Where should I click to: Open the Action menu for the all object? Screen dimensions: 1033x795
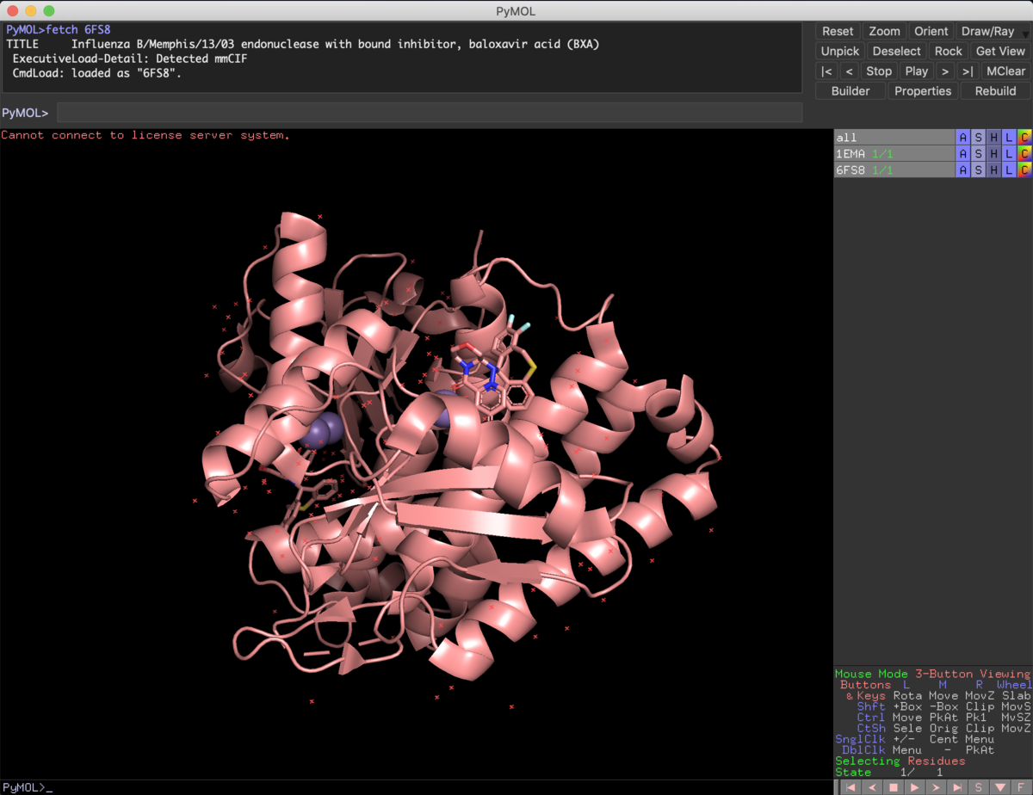point(963,138)
